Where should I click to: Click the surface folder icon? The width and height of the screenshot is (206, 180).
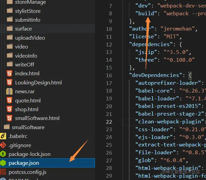click(x=10, y=28)
